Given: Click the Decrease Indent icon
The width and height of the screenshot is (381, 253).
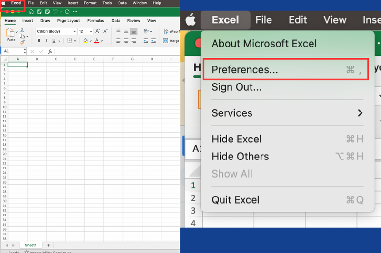Looking at the screenshot, I should pyautogui.click(x=146, y=41).
